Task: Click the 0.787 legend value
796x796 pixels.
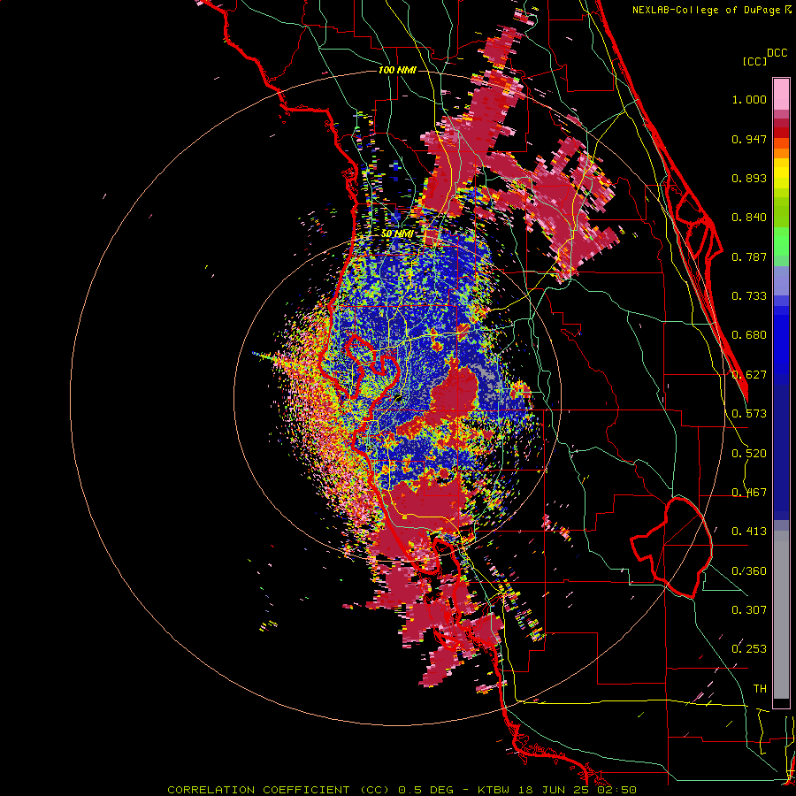Action: pos(749,256)
